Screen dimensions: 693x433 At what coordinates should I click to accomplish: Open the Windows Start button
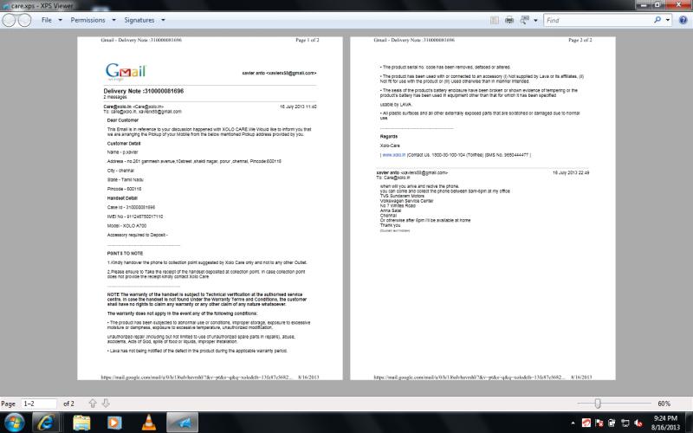click(x=14, y=423)
